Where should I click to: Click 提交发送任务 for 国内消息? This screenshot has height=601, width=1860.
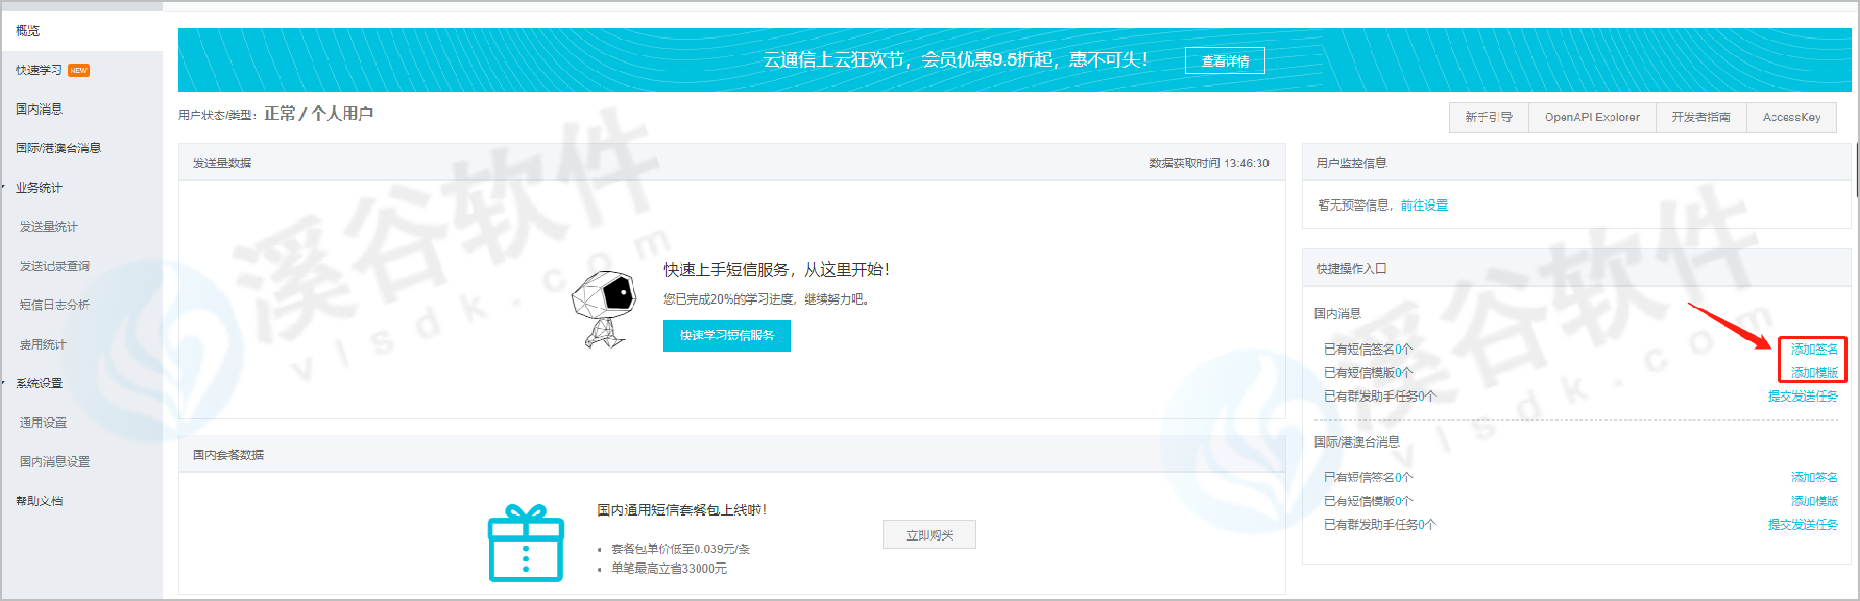pos(1802,397)
